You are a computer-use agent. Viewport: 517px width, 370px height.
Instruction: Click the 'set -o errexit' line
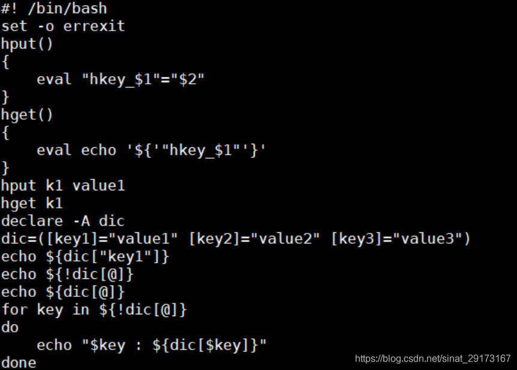63,26
